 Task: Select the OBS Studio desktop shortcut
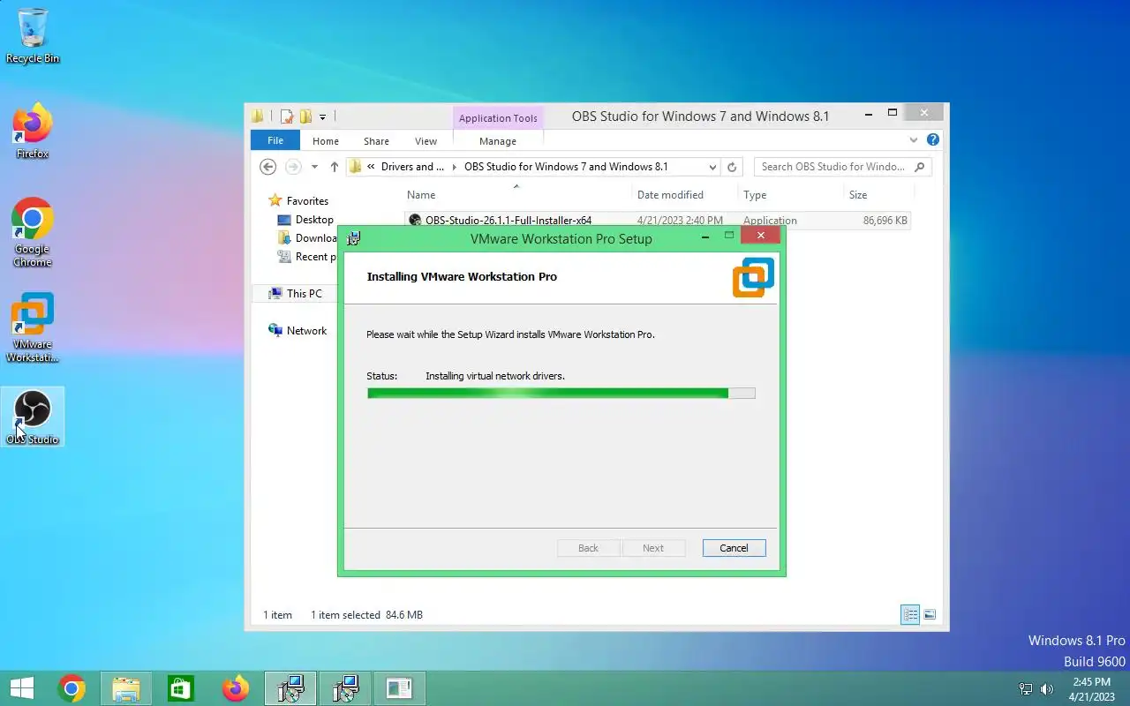33,417
